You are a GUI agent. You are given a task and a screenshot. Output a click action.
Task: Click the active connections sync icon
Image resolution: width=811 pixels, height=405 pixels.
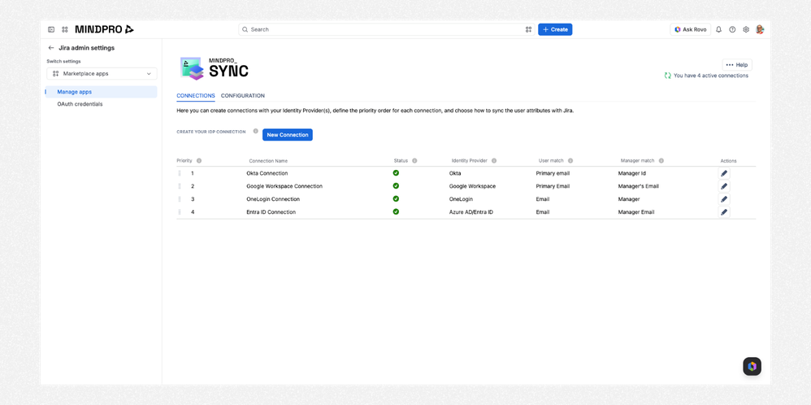[x=668, y=76]
